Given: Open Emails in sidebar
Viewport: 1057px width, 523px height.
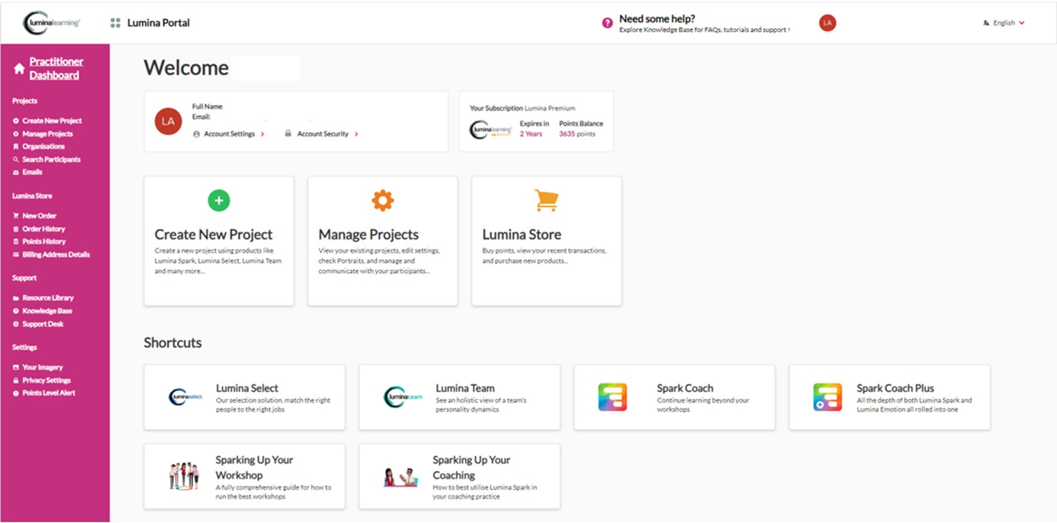Looking at the screenshot, I should 32,173.
